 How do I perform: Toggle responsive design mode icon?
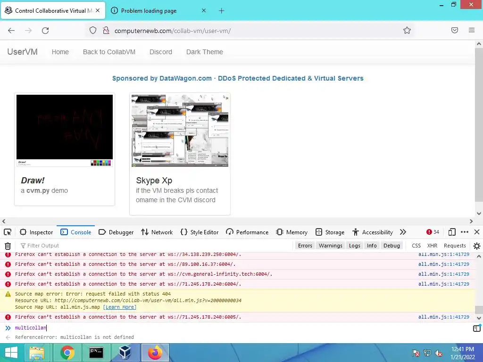click(x=452, y=232)
